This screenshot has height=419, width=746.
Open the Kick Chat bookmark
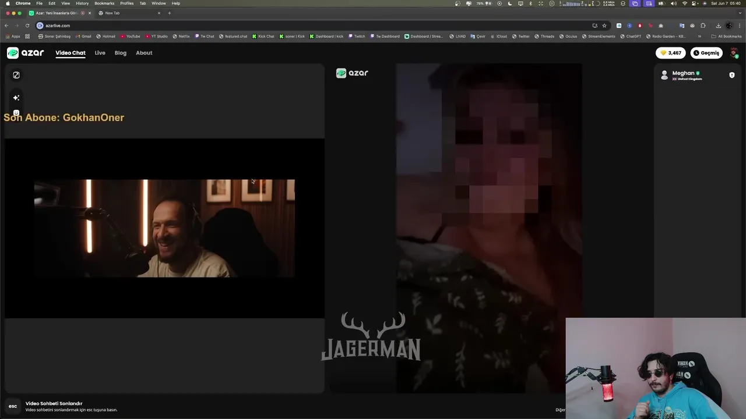[263, 36]
